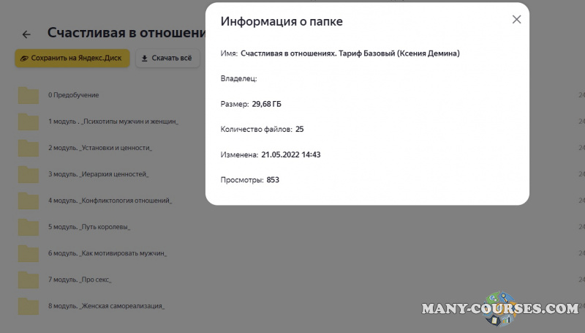The image size is (585, 333).
Task: Click the back arrow icon
Action: pyautogui.click(x=26, y=34)
